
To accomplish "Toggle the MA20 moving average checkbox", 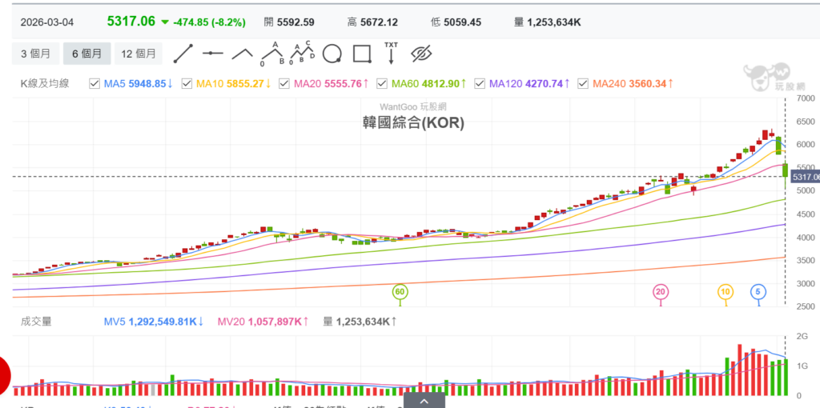I will point(283,83).
